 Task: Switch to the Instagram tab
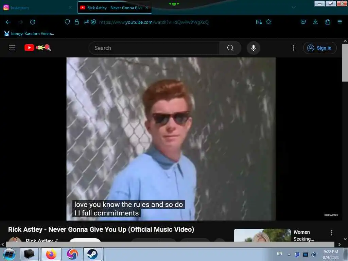pos(38,7)
